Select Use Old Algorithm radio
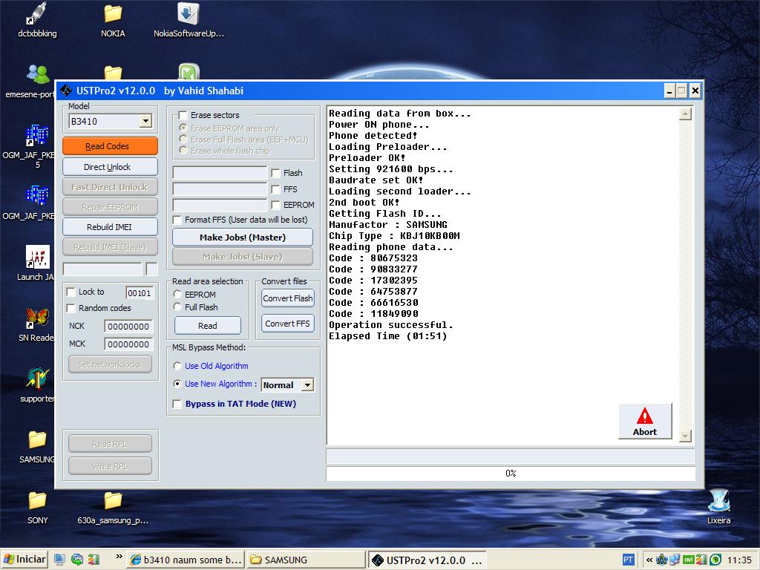This screenshot has width=760, height=570. click(x=177, y=366)
